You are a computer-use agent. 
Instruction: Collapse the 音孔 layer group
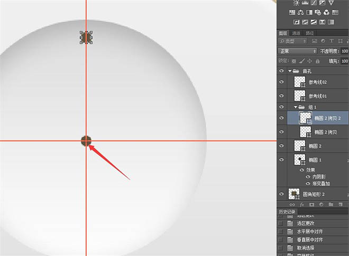coord(289,71)
